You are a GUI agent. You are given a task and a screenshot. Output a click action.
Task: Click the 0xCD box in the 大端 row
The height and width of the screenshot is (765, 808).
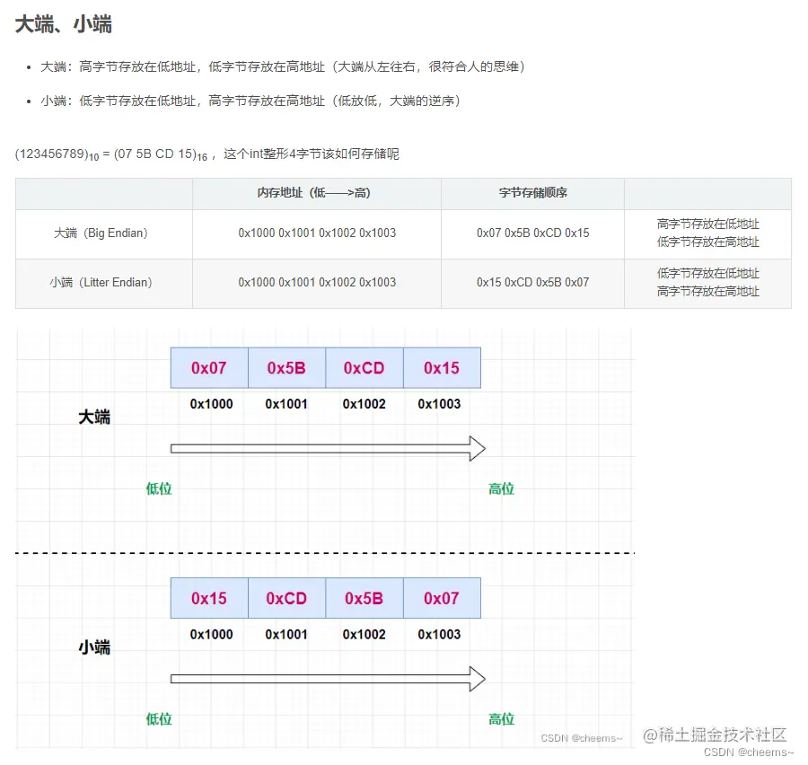(x=364, y=367)
